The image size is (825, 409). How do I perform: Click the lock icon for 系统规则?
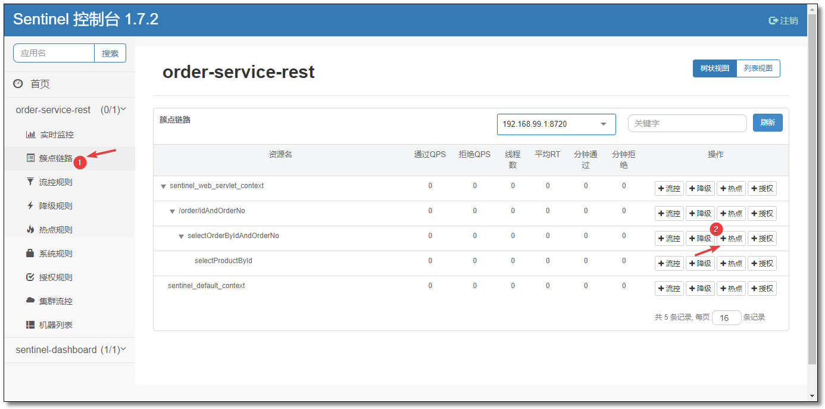tap(30, 253)
